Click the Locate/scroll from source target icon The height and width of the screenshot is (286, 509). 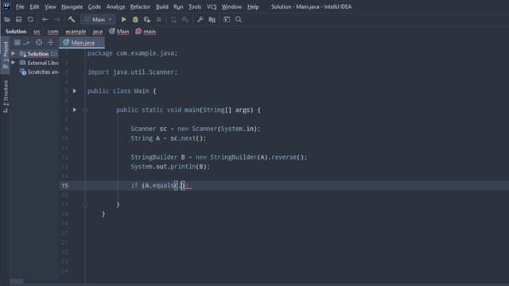click(x=39, y=42)
